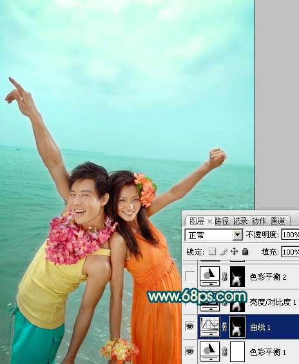Switch to the 路径 tab
299x364 pixels.
click(x=222, y=221)
